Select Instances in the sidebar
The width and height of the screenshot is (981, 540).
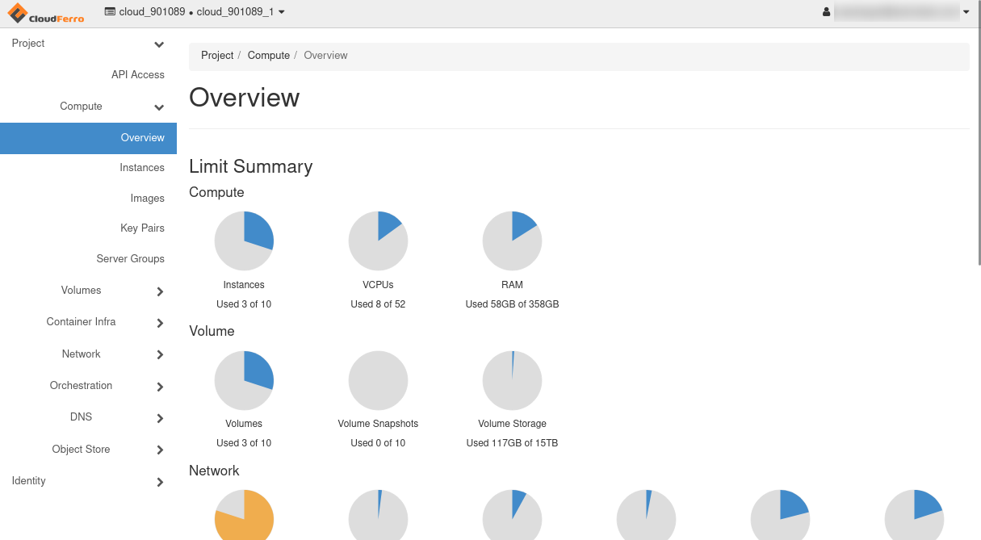point(141,168)
